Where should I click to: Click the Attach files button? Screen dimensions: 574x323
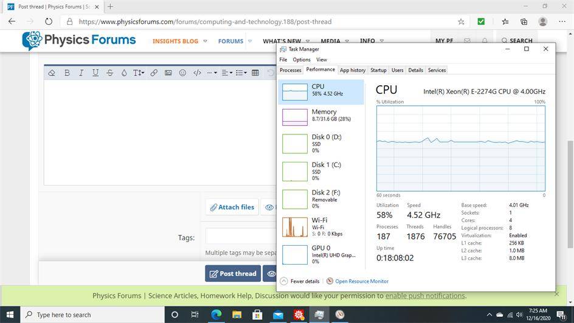tap(232, 207)
